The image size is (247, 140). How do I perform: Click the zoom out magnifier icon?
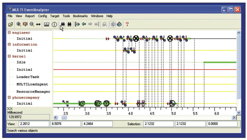tap(32, 24)
